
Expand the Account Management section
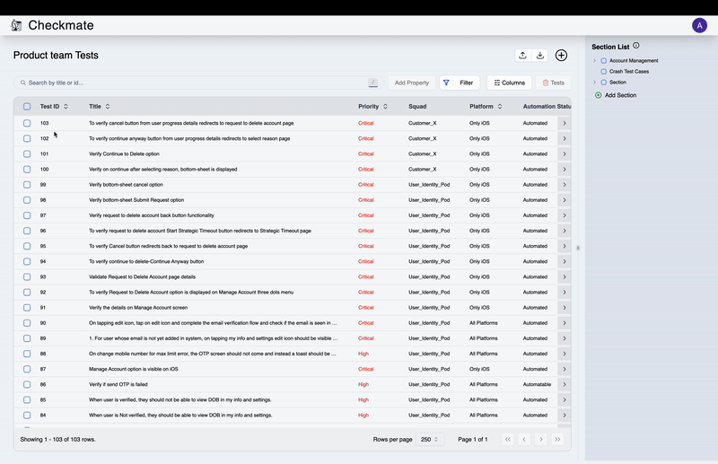click(594, 61)
